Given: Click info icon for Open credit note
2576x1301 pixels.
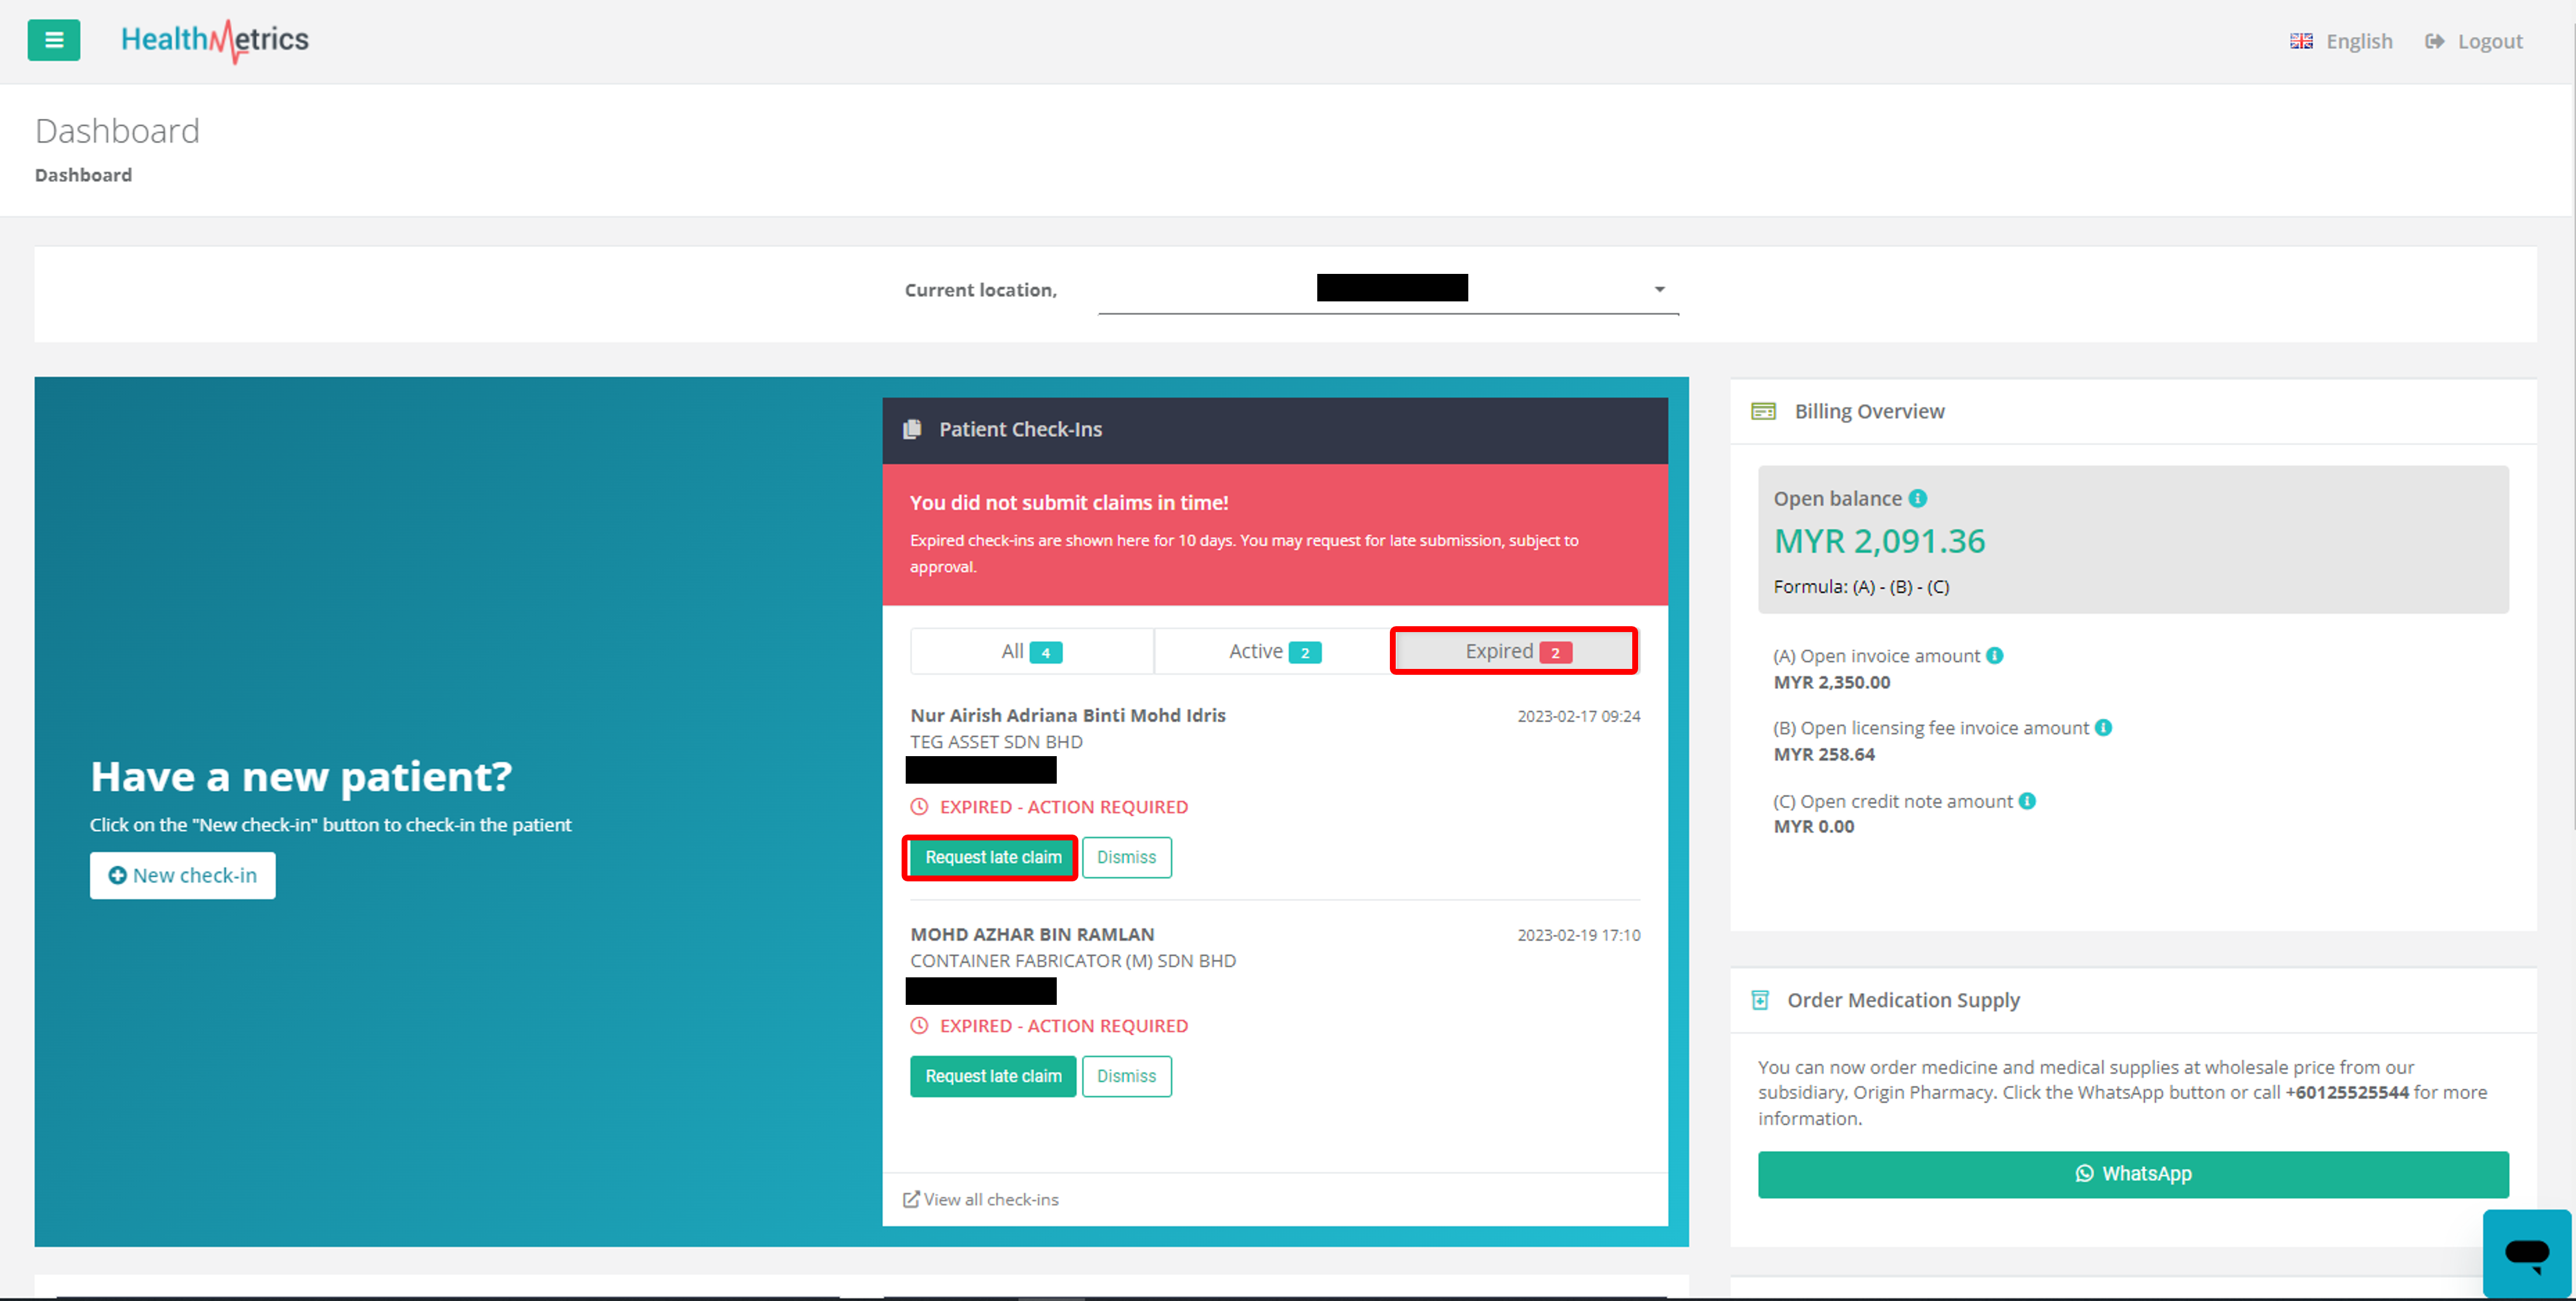Looking at the screenshot, I should [2026, 801].
